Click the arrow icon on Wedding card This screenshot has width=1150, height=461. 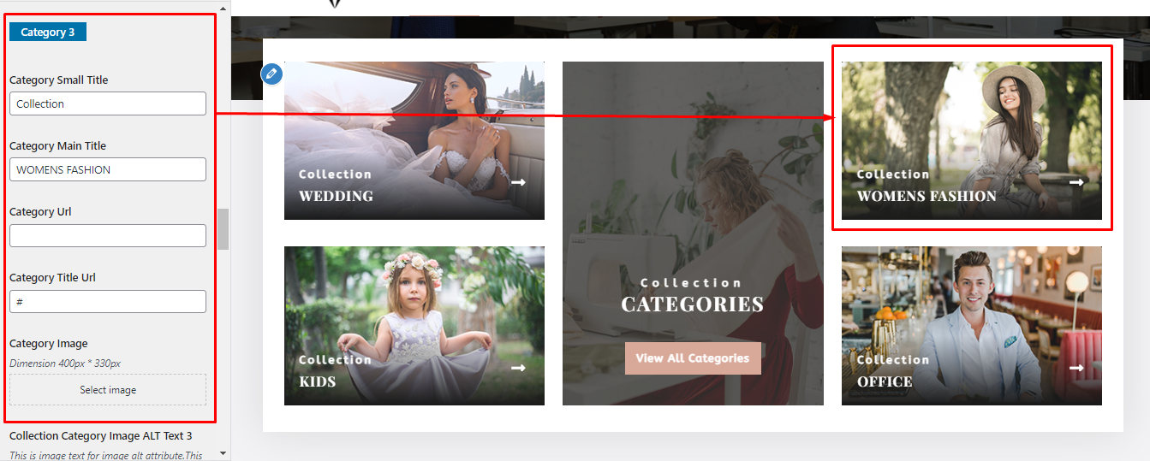coord(518,182)
